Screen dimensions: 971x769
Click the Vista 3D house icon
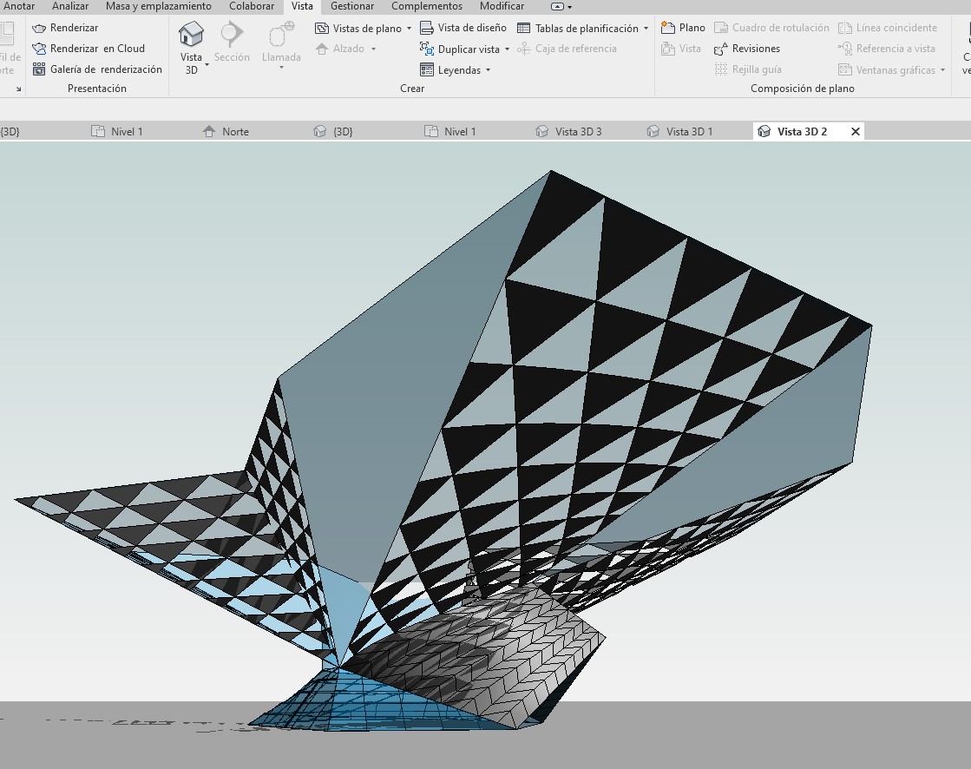pos(191,35)
